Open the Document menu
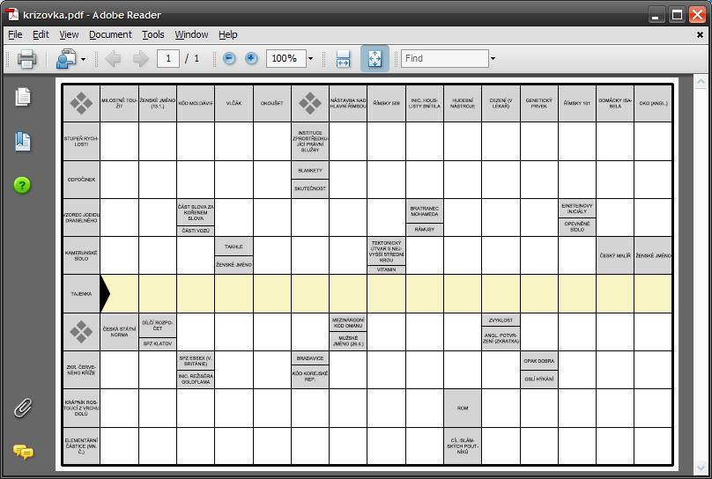The width and height of the screenshot is (712, 479). pos(110,34)
